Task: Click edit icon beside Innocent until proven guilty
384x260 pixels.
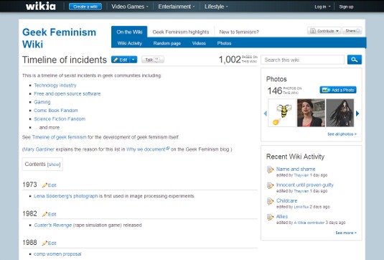Action: tap(270, 185)
